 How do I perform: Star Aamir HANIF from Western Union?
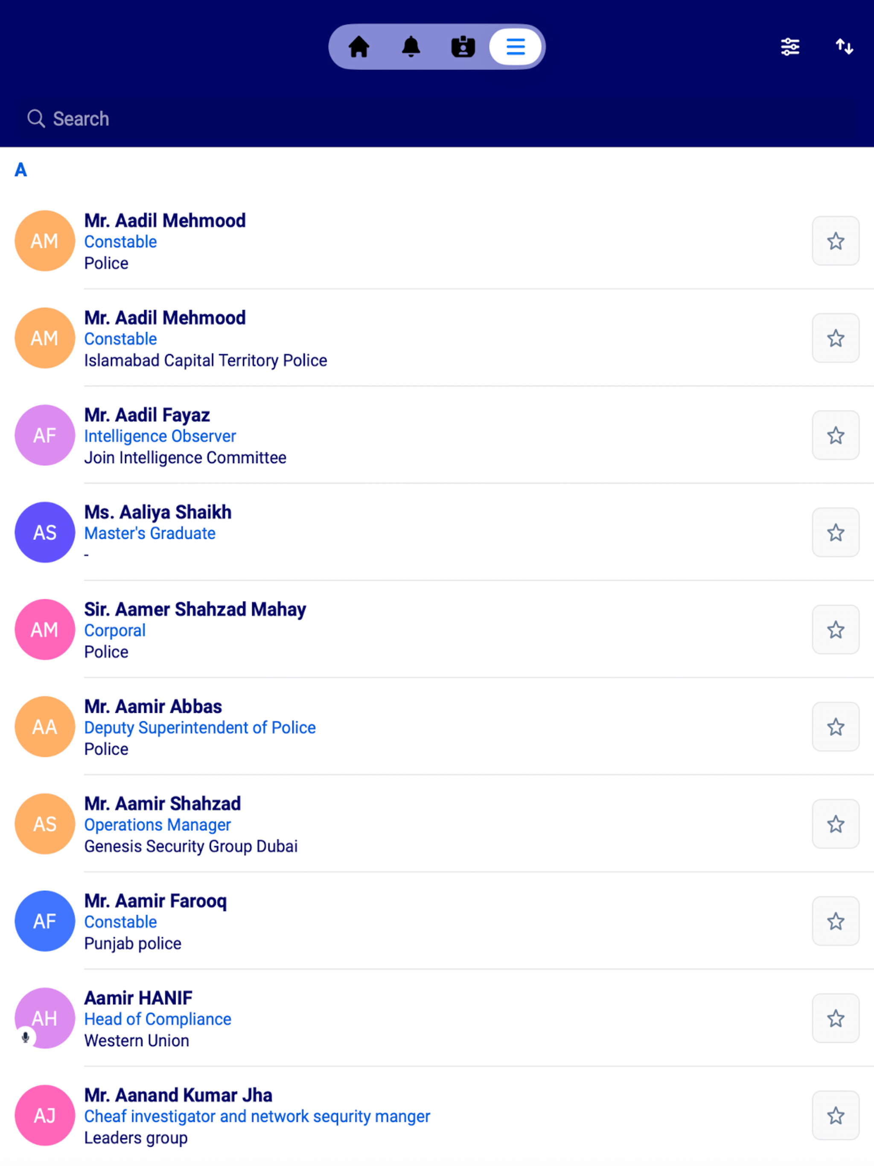pos(836,1018)
